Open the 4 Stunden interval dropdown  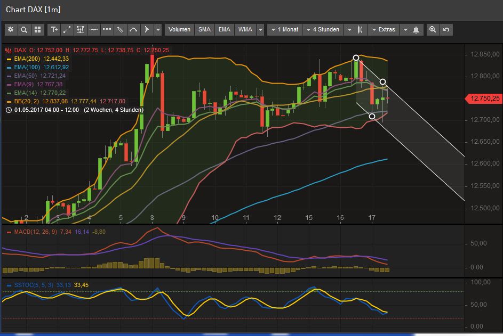point(323,29)
